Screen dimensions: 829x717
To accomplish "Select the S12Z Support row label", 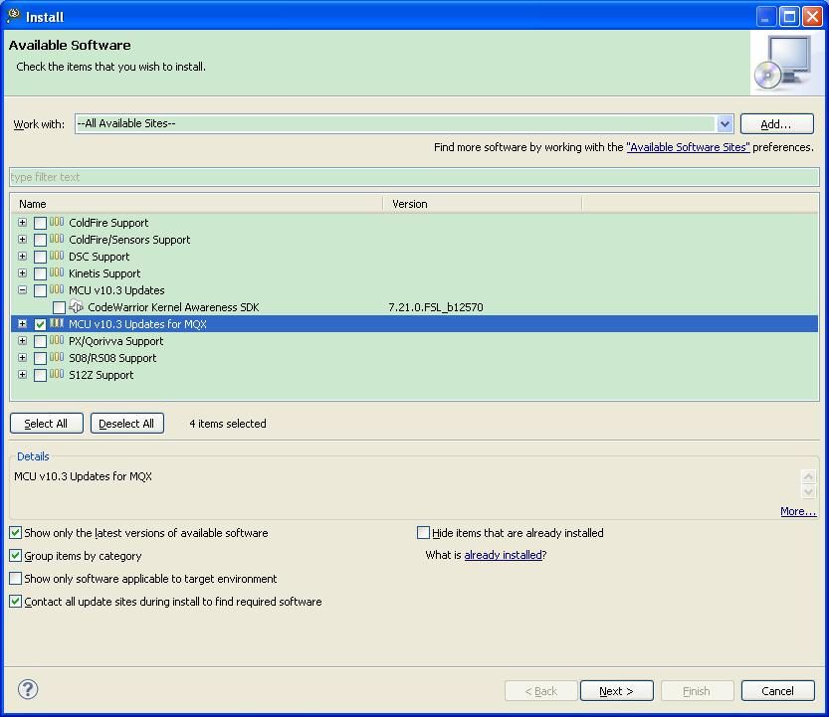I will pyautogui.click(x=101, y=375).
